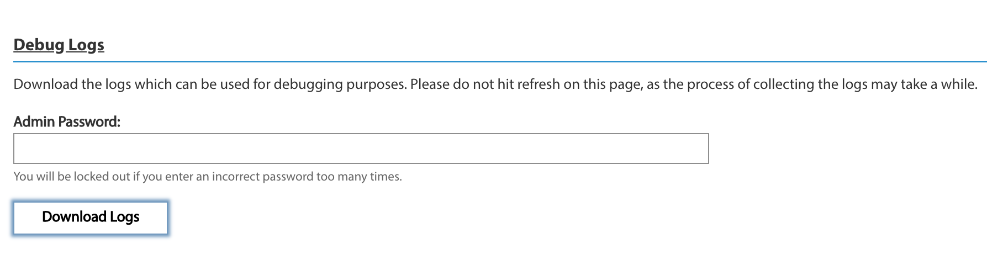987x265 pixels.
Task: Click the underlined Debug Logs heading
Action: pos(59,45)
